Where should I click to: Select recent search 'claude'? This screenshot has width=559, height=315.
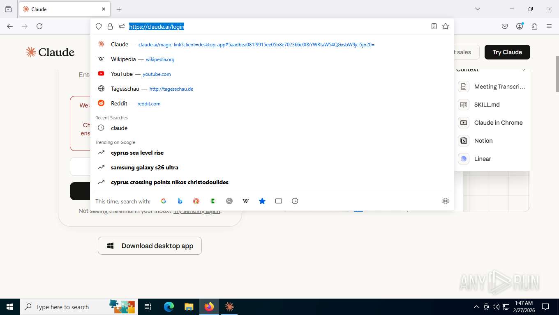(272, 128)
